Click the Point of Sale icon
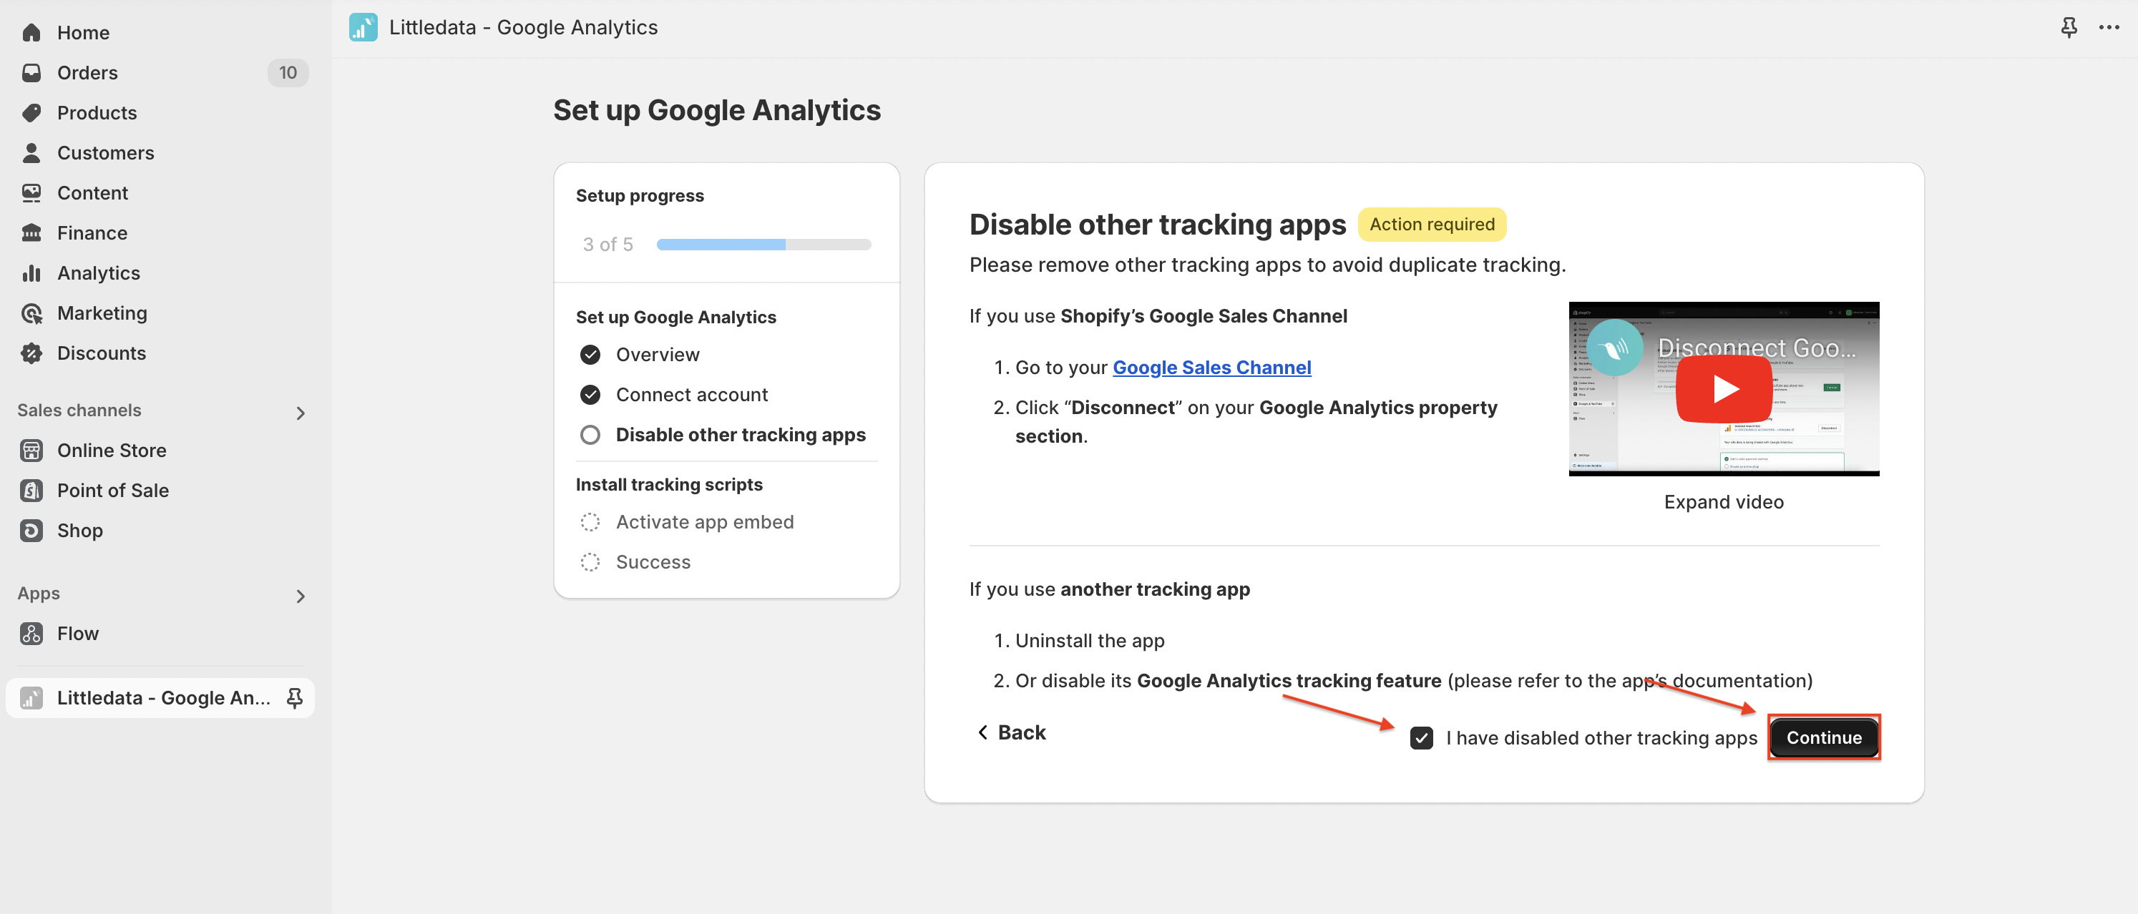Screen dimensions: 2138x914 31,491
